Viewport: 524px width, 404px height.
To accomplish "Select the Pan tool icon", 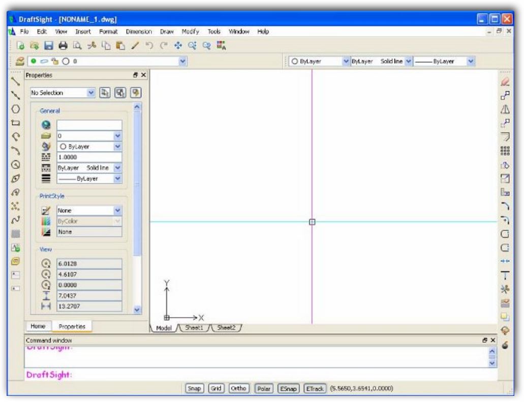I will [178, 46].
